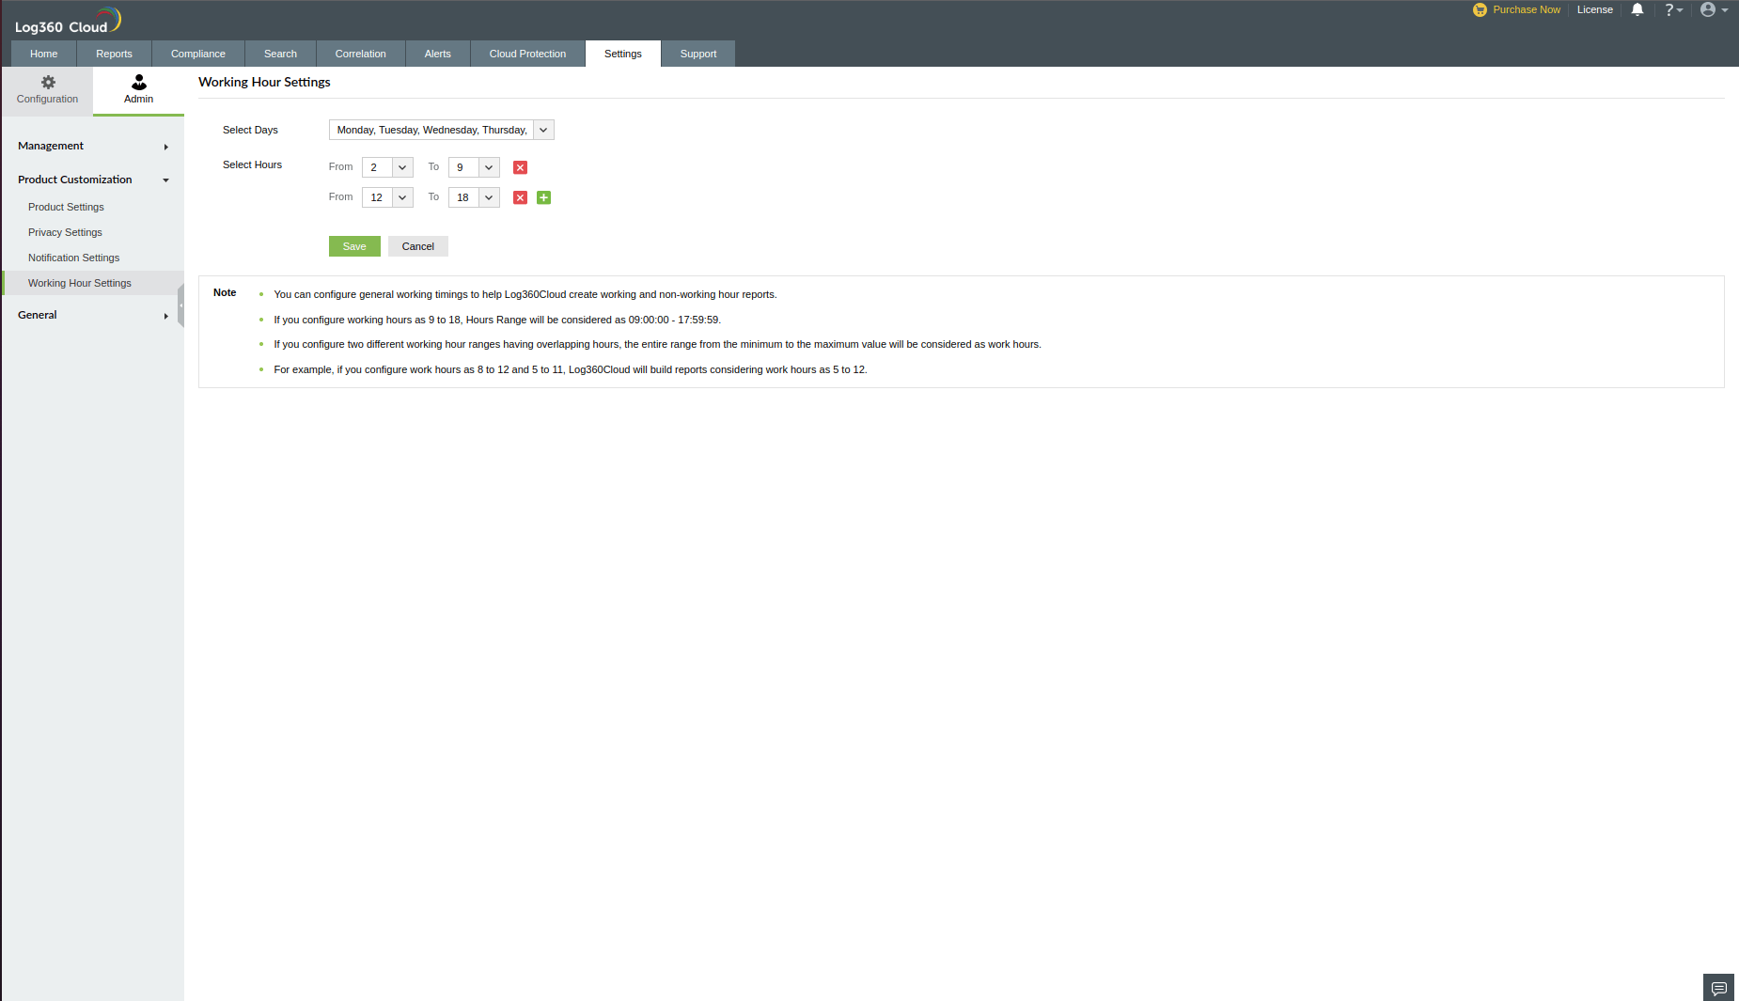Open the To dropdown showing 9

(x=474, y=167)
